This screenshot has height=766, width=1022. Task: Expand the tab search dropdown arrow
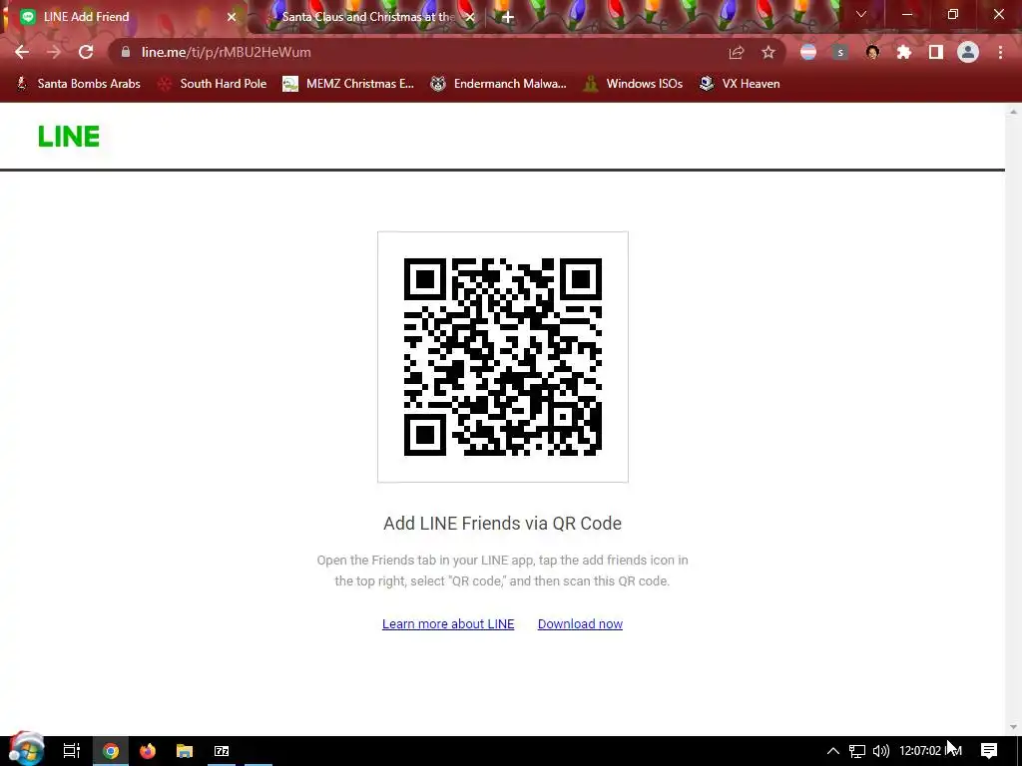pos(861,14)
